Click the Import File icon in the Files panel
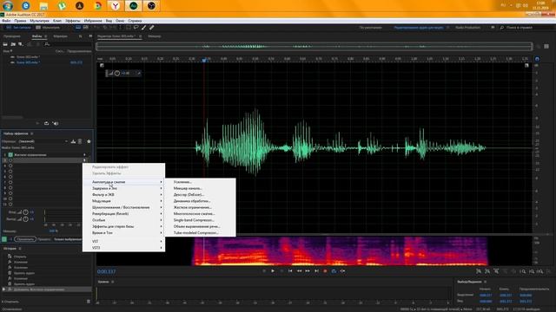556x312 pixels. click(13, 44)
